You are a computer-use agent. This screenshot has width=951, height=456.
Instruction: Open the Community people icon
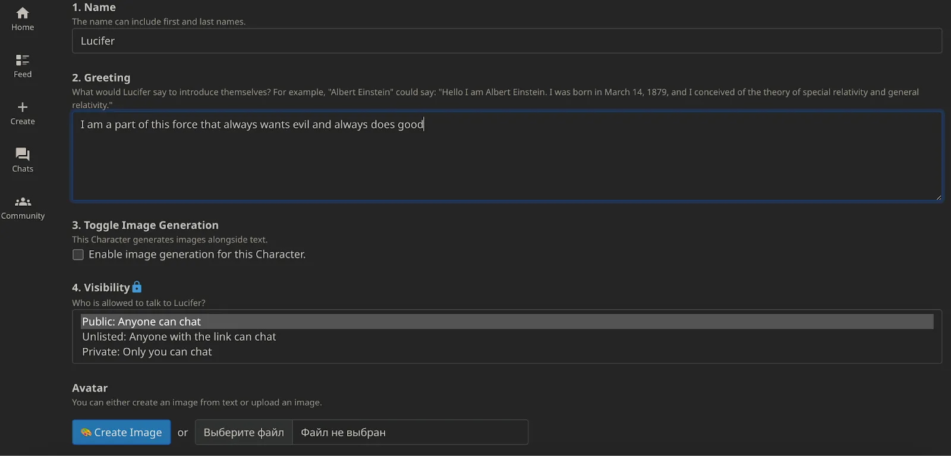point(23,202)
